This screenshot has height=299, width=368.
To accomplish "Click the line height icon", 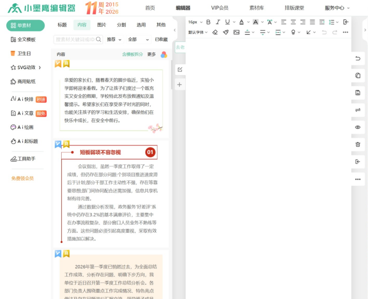I will pyautogui.click(x=331, y=22).
